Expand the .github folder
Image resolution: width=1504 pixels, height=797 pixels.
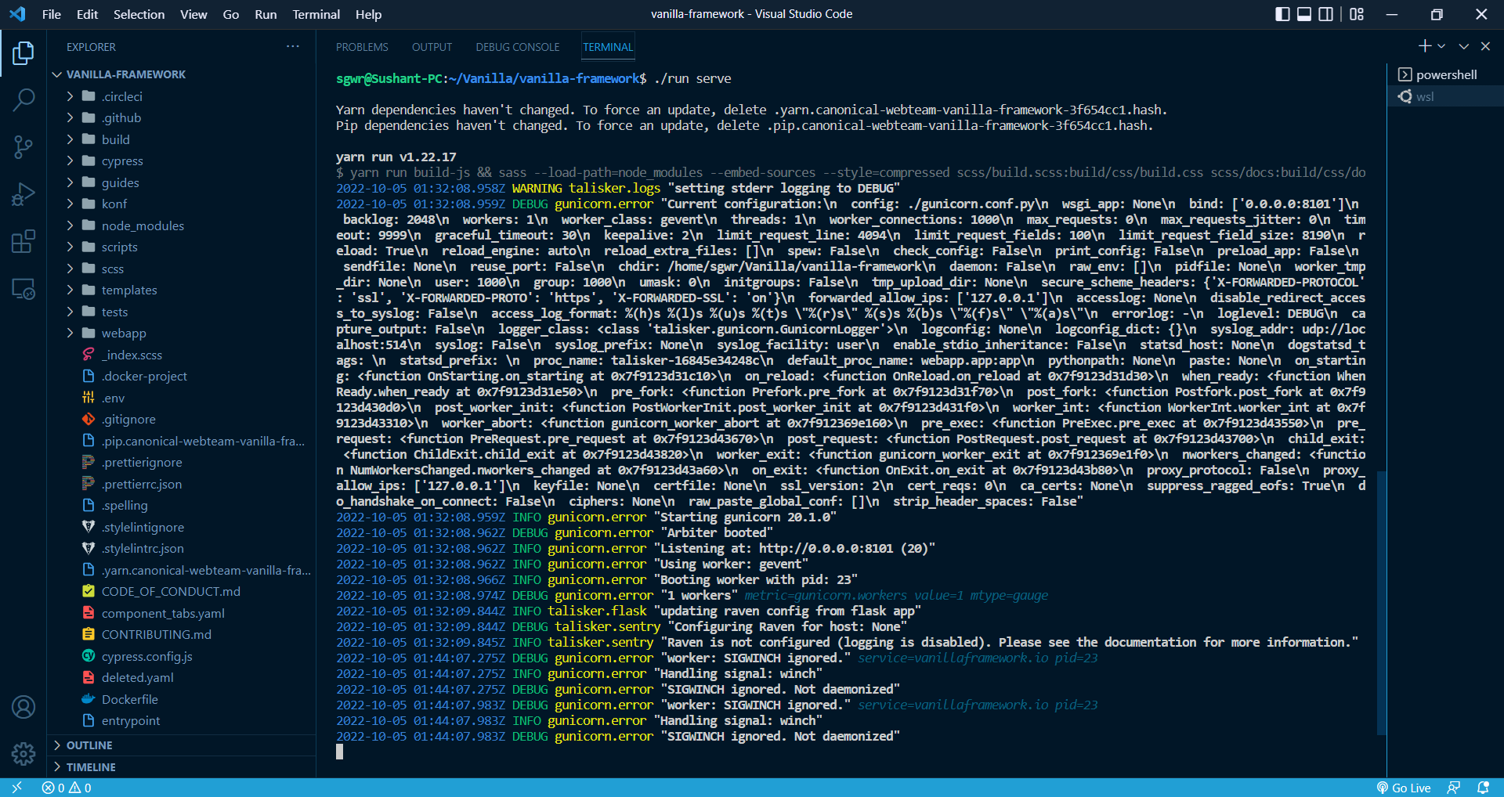point(182,117)
